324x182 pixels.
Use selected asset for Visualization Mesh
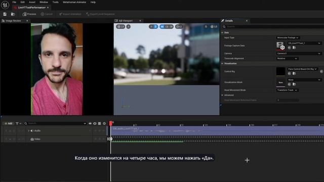point(289,84)
